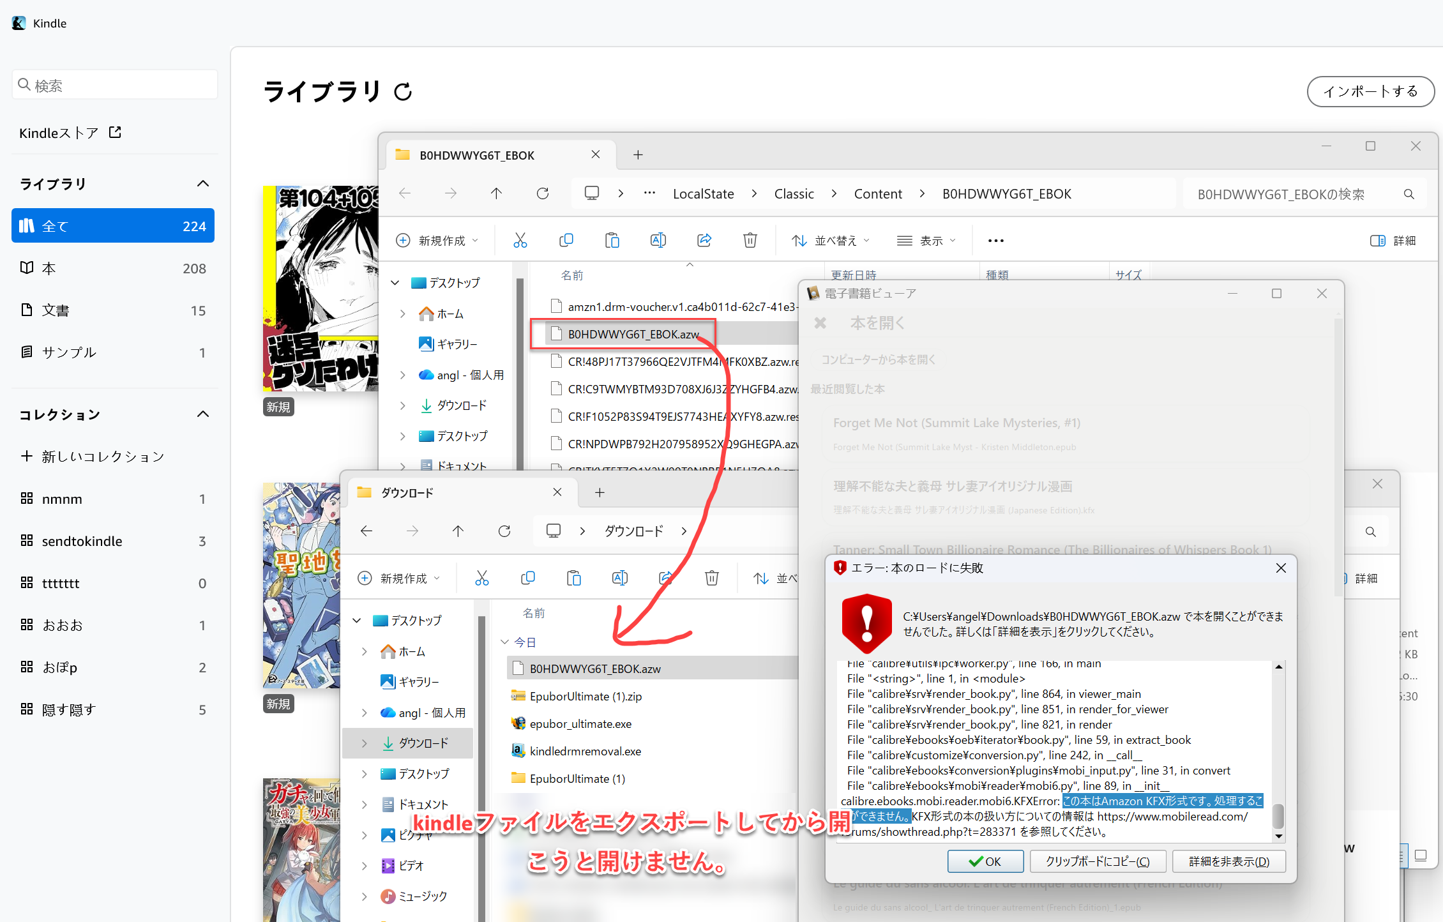
Task: Open 新規作成 dropdown in B0HDWWYG6T_EBOK Explorer
Action: click(x=437, y=241)
